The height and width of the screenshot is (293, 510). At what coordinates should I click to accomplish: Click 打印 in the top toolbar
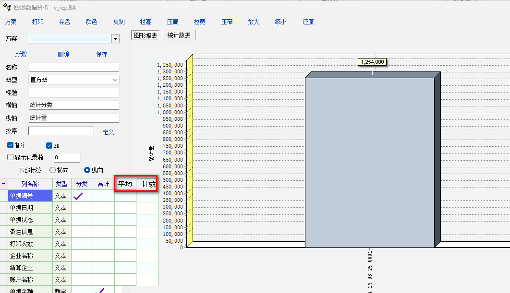click(x=38, y=22)
